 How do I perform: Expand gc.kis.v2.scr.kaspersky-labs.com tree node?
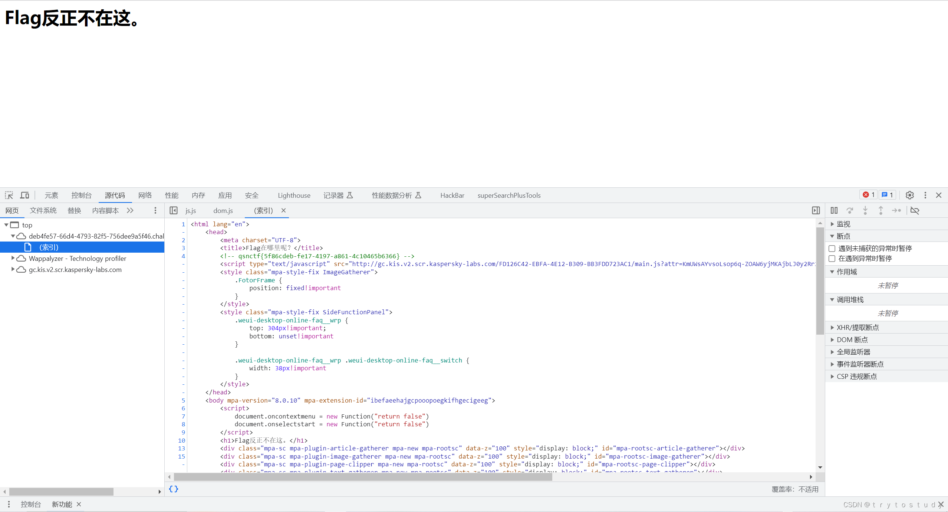click(x=13, y=269)
